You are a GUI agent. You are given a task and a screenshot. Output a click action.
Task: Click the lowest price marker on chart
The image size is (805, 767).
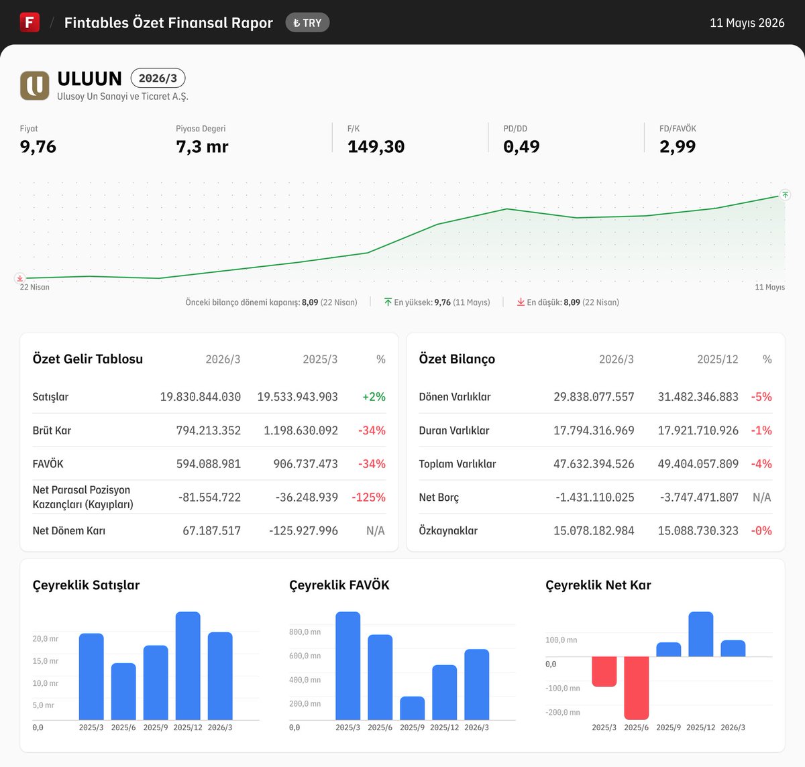[20, 278]
